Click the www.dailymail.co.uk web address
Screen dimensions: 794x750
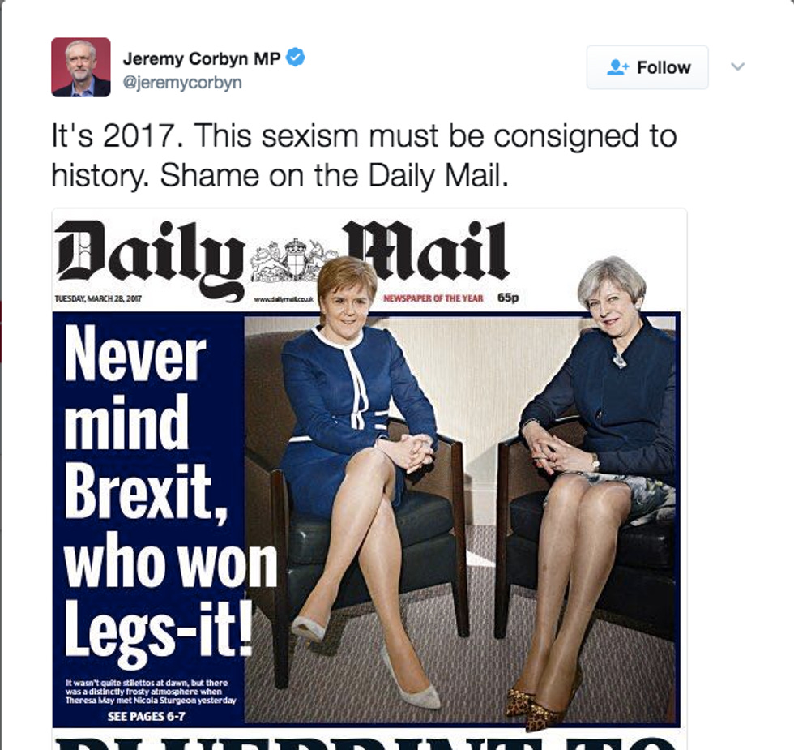point(284,299)
